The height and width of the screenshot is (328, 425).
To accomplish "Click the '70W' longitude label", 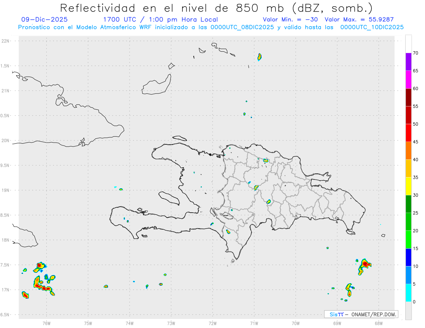I will [296, 323].
